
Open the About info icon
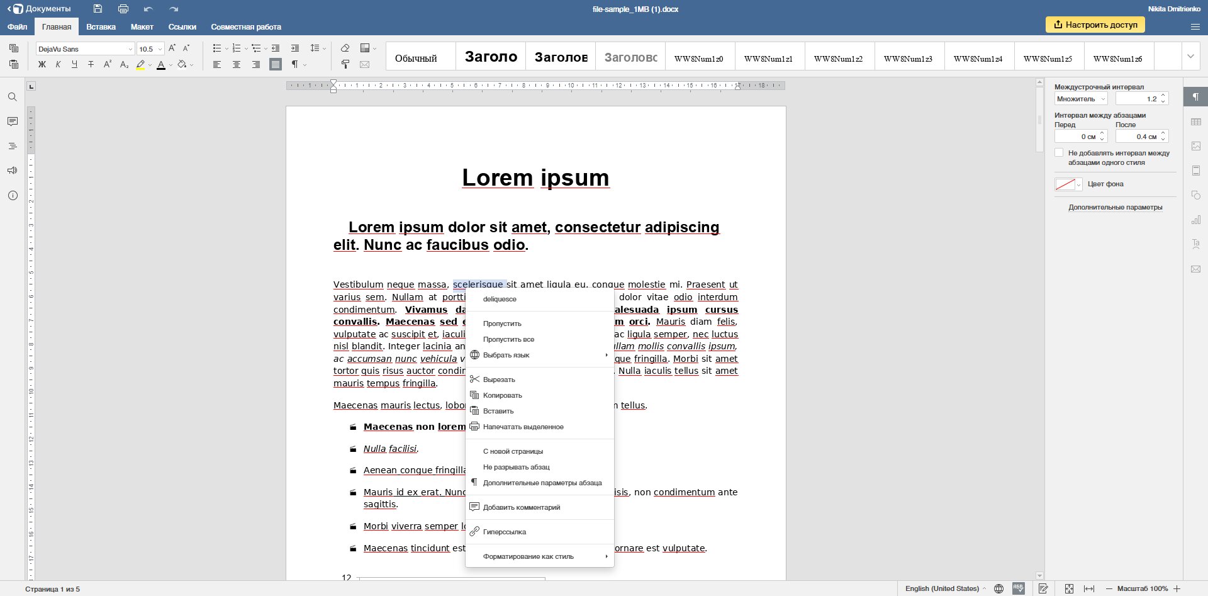tap(12, 196)
